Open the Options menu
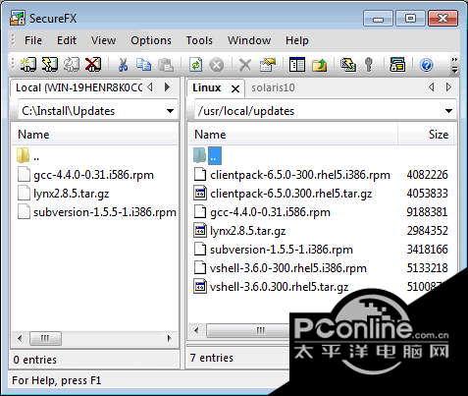The height and width of the screenshot is (396, 468). coord(151,40)
